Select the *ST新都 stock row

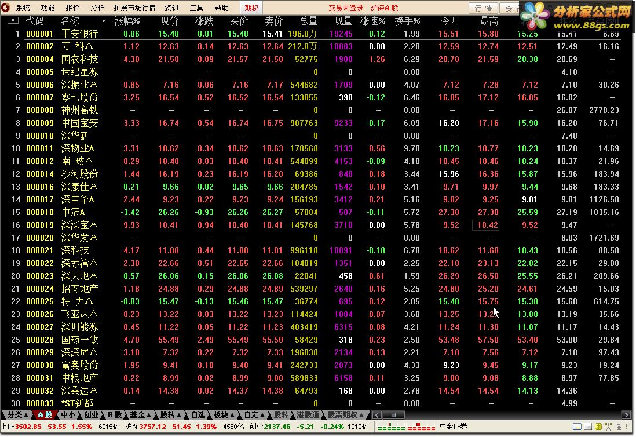(316, 403)
